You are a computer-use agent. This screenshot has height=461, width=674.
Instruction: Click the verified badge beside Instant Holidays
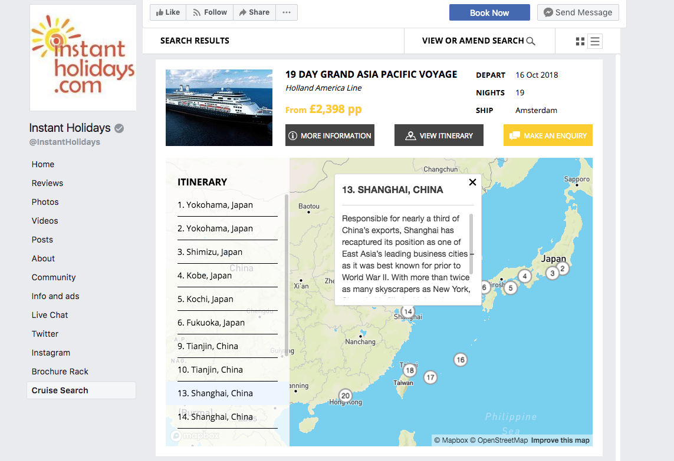coord(119,128)
